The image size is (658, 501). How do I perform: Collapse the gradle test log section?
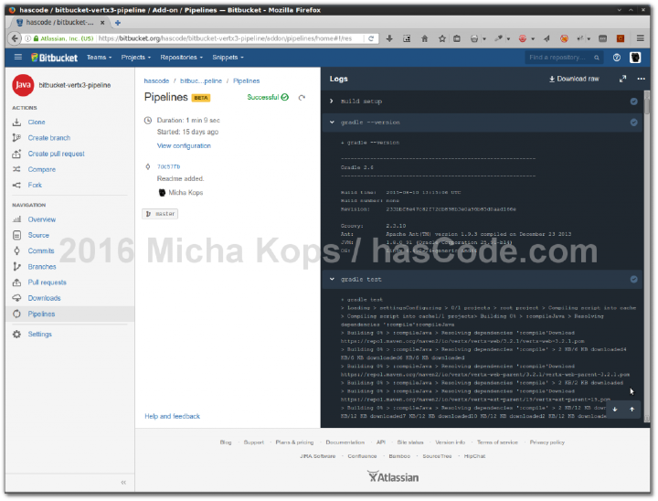(332, 279)
